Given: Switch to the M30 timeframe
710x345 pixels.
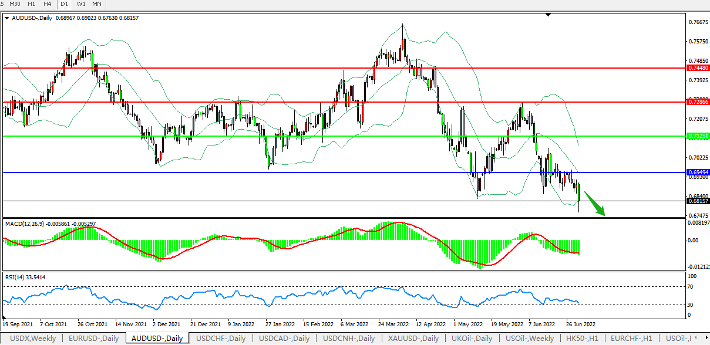Looking at the screenshot, I should point(15,4).
